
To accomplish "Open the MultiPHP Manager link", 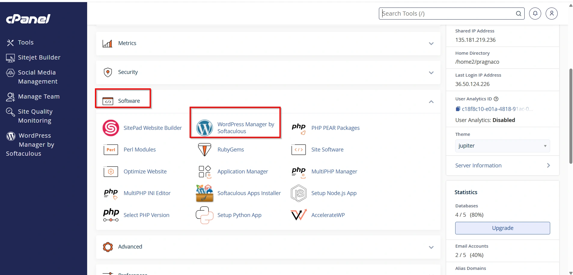I will pos(334,172).
